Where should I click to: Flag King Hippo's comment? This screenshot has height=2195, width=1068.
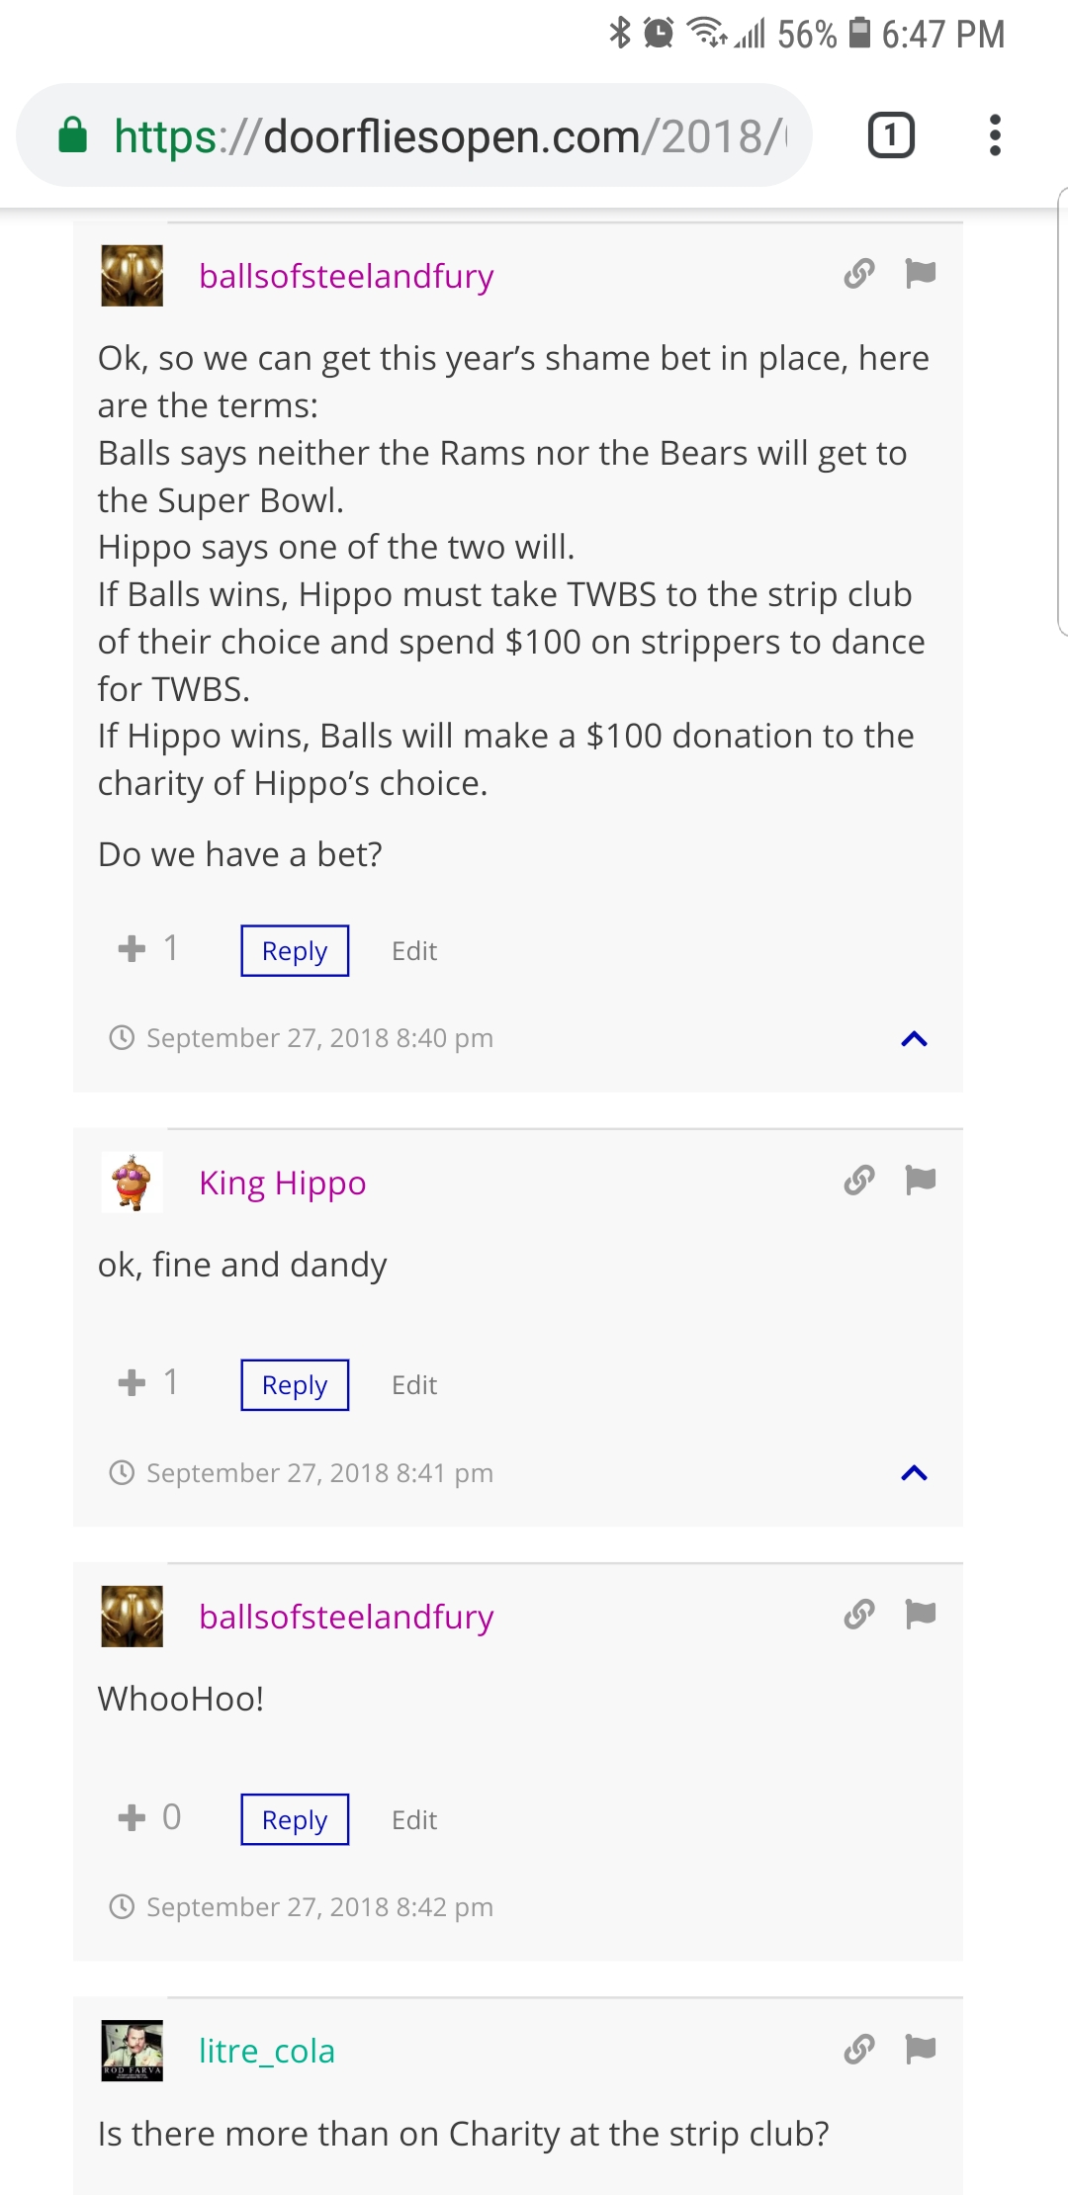920,1180
